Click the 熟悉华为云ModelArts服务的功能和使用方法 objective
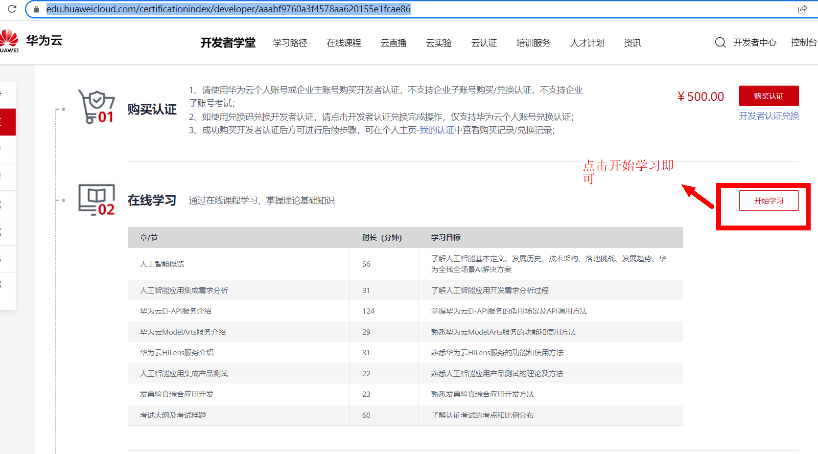This screenshot has width=818, height=454. 503,332
